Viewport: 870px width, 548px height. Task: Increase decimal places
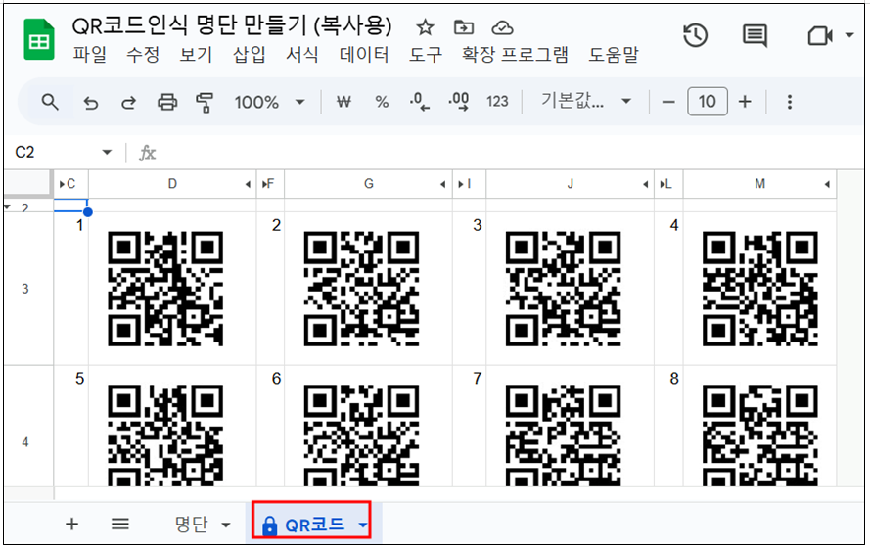click(459, 102)
